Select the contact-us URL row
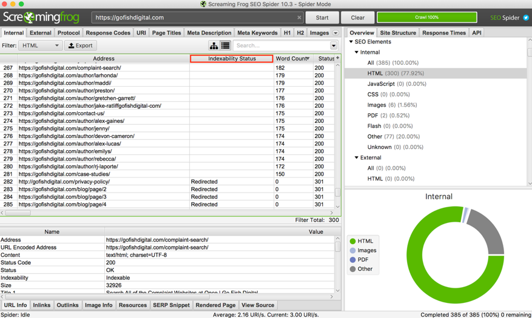The height and width of the screenshot is (318, 532). pyautogui.click(x=167, y=113)
